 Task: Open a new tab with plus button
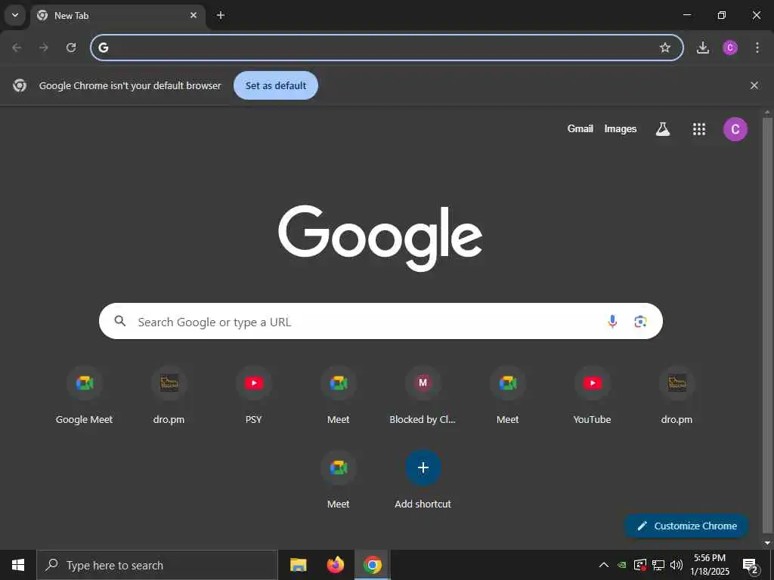[221, 15]
